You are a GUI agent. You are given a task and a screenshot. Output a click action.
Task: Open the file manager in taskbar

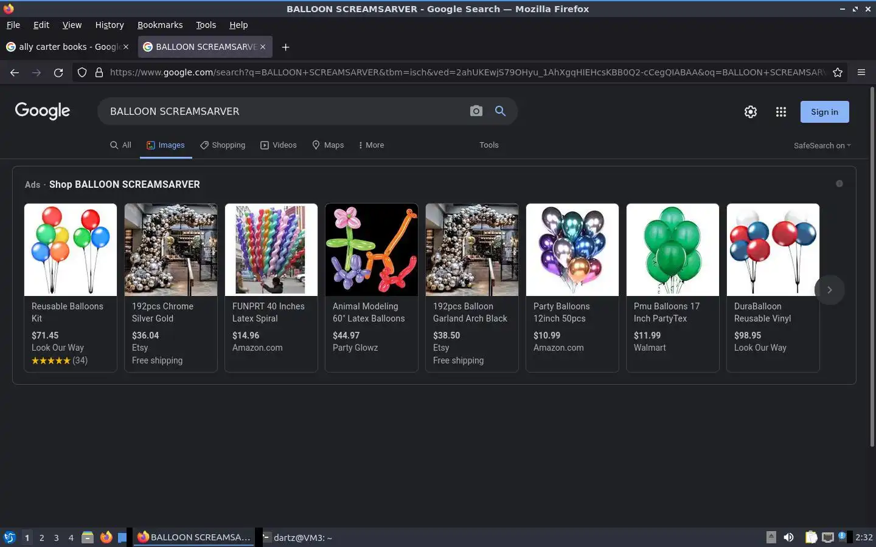click(88, 537)
